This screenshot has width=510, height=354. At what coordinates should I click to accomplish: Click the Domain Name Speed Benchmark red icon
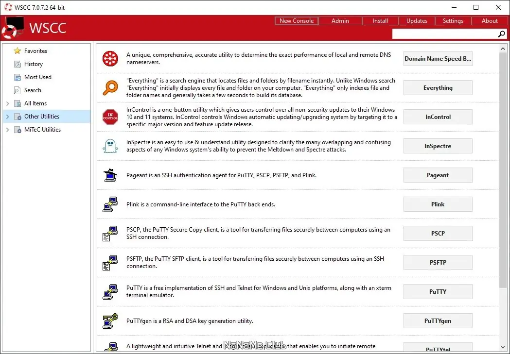(110, 58)
